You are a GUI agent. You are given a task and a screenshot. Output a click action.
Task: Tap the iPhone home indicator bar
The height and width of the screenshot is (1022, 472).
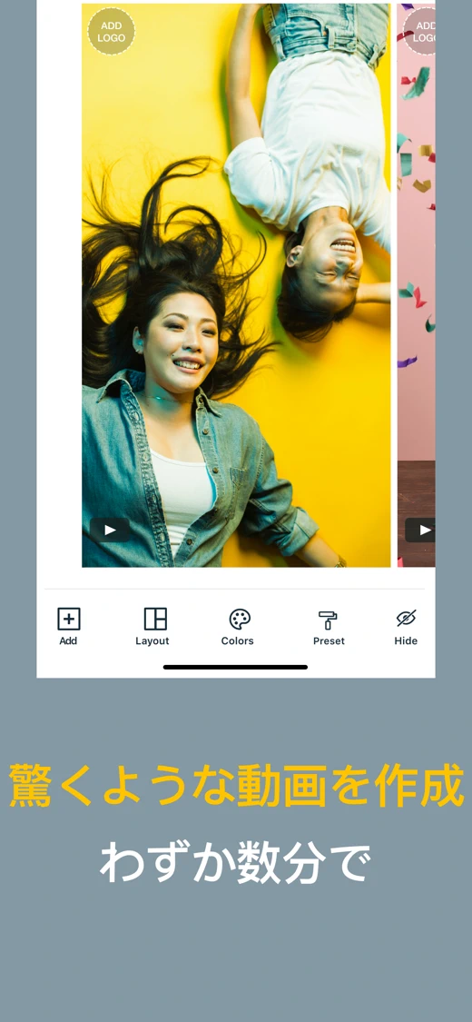[236, 667]
